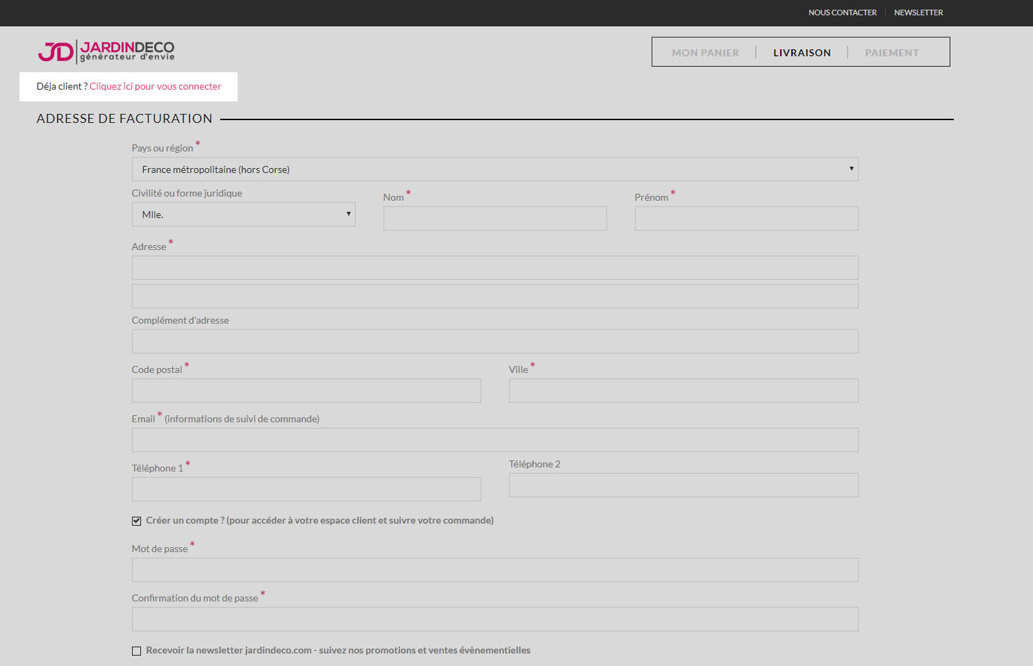Click the Téléphone 1 field
Viewport: 1033px width, 666px height.
(x=306, y=490)
